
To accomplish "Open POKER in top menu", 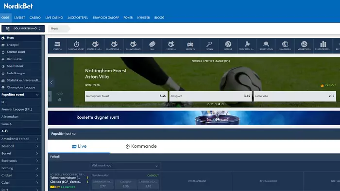I will point(128,18).
